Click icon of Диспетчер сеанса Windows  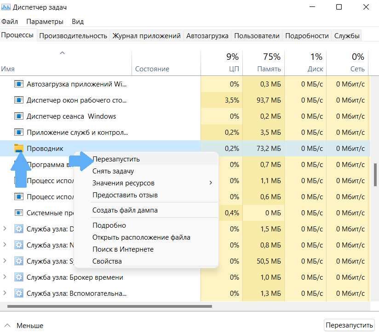(19, 116)
